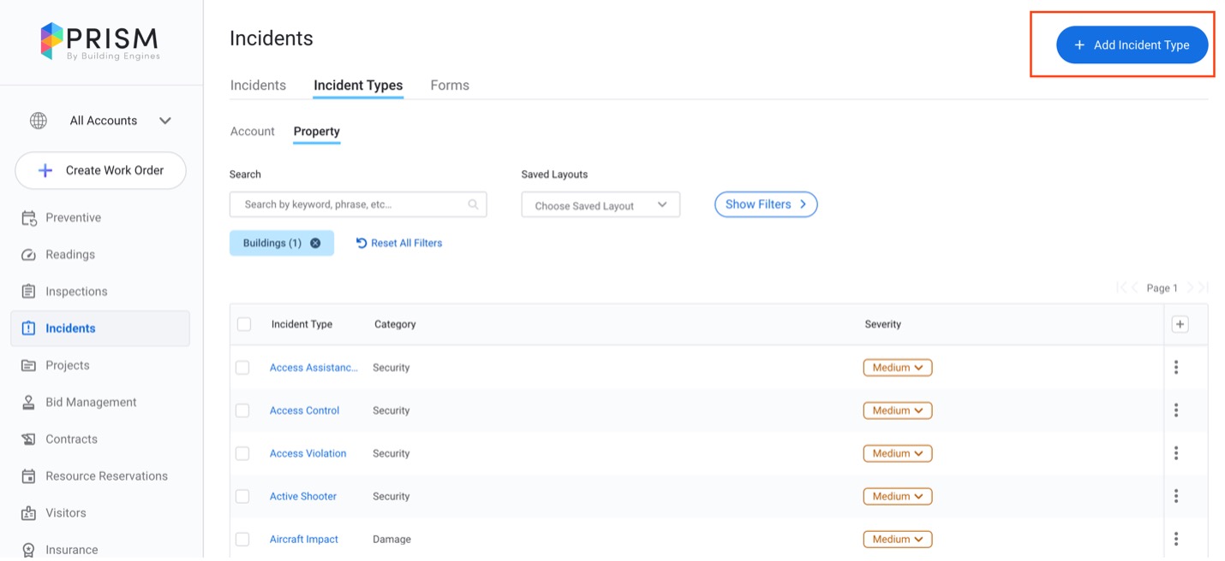Click the Inspections clipboard icon

29,292
